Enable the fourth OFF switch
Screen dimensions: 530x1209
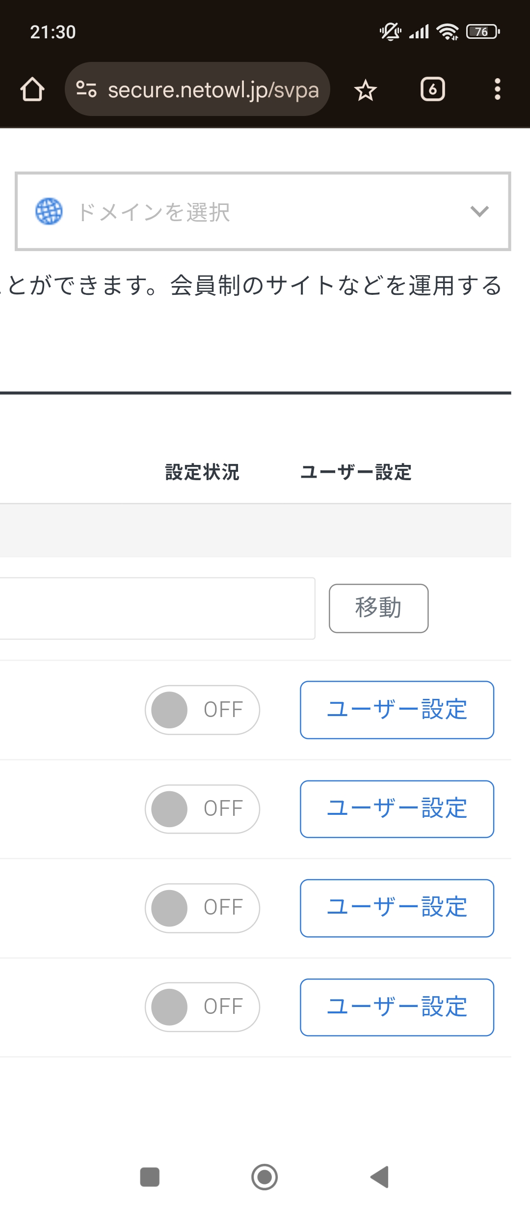click(x=202, y=1007)
